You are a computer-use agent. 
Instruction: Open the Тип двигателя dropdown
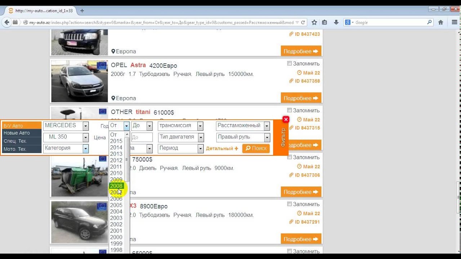coord(181,137)
